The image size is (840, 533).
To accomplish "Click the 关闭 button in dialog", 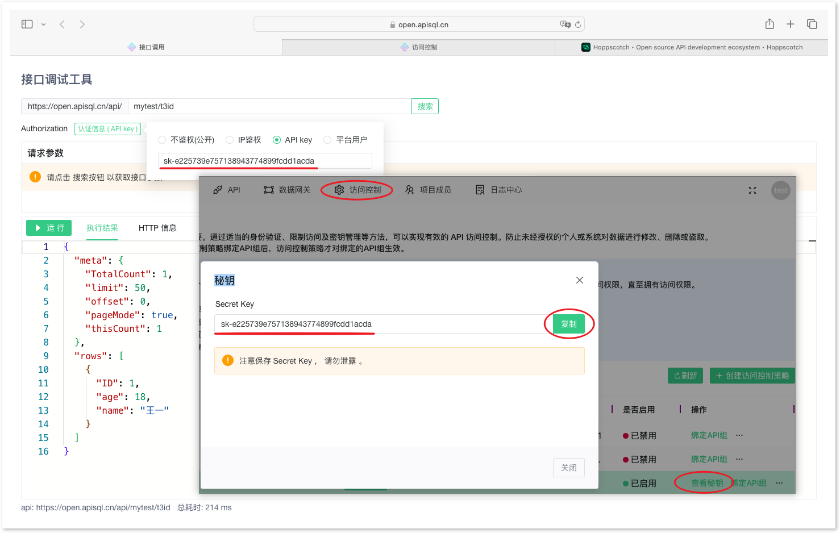I will pyautogui.click(x=569, y=468).
